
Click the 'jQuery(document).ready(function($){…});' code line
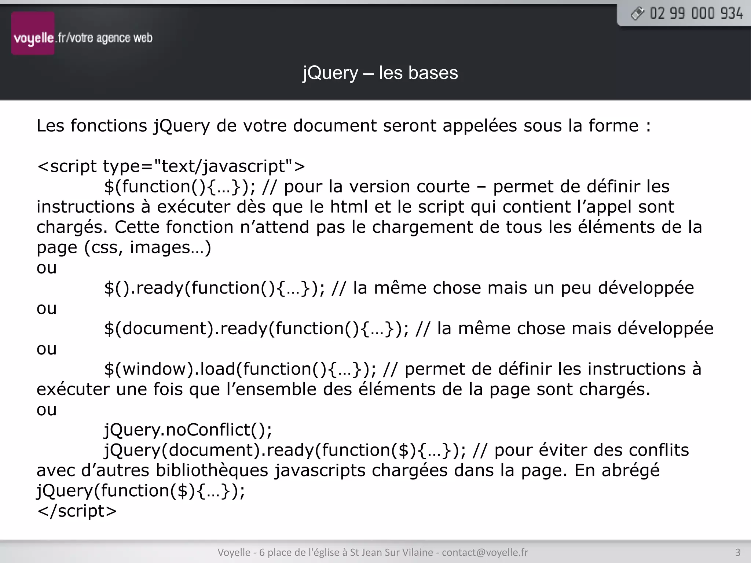tap(285, 450)
